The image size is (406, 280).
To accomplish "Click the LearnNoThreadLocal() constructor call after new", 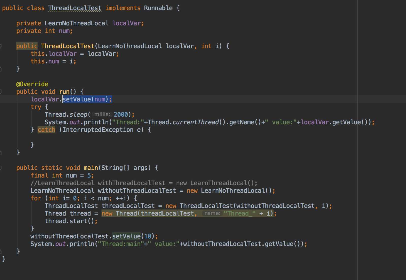I will (236, 191).
